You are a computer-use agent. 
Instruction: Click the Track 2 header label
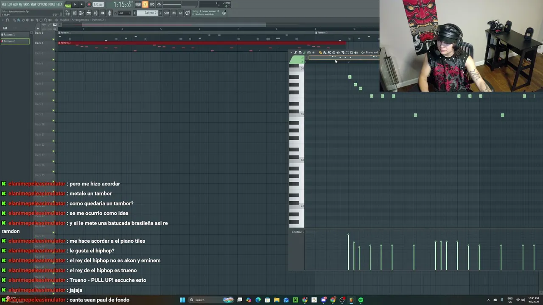tap(39, 43)
